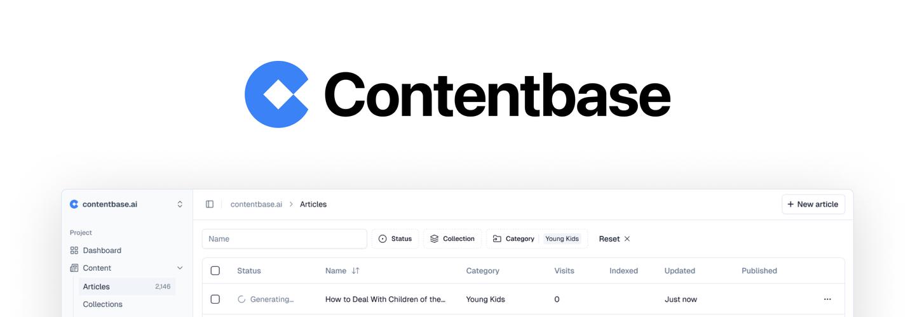Toggle the sidebar panel icon
This screenshot has width=915, height=317.
point(210,204)
